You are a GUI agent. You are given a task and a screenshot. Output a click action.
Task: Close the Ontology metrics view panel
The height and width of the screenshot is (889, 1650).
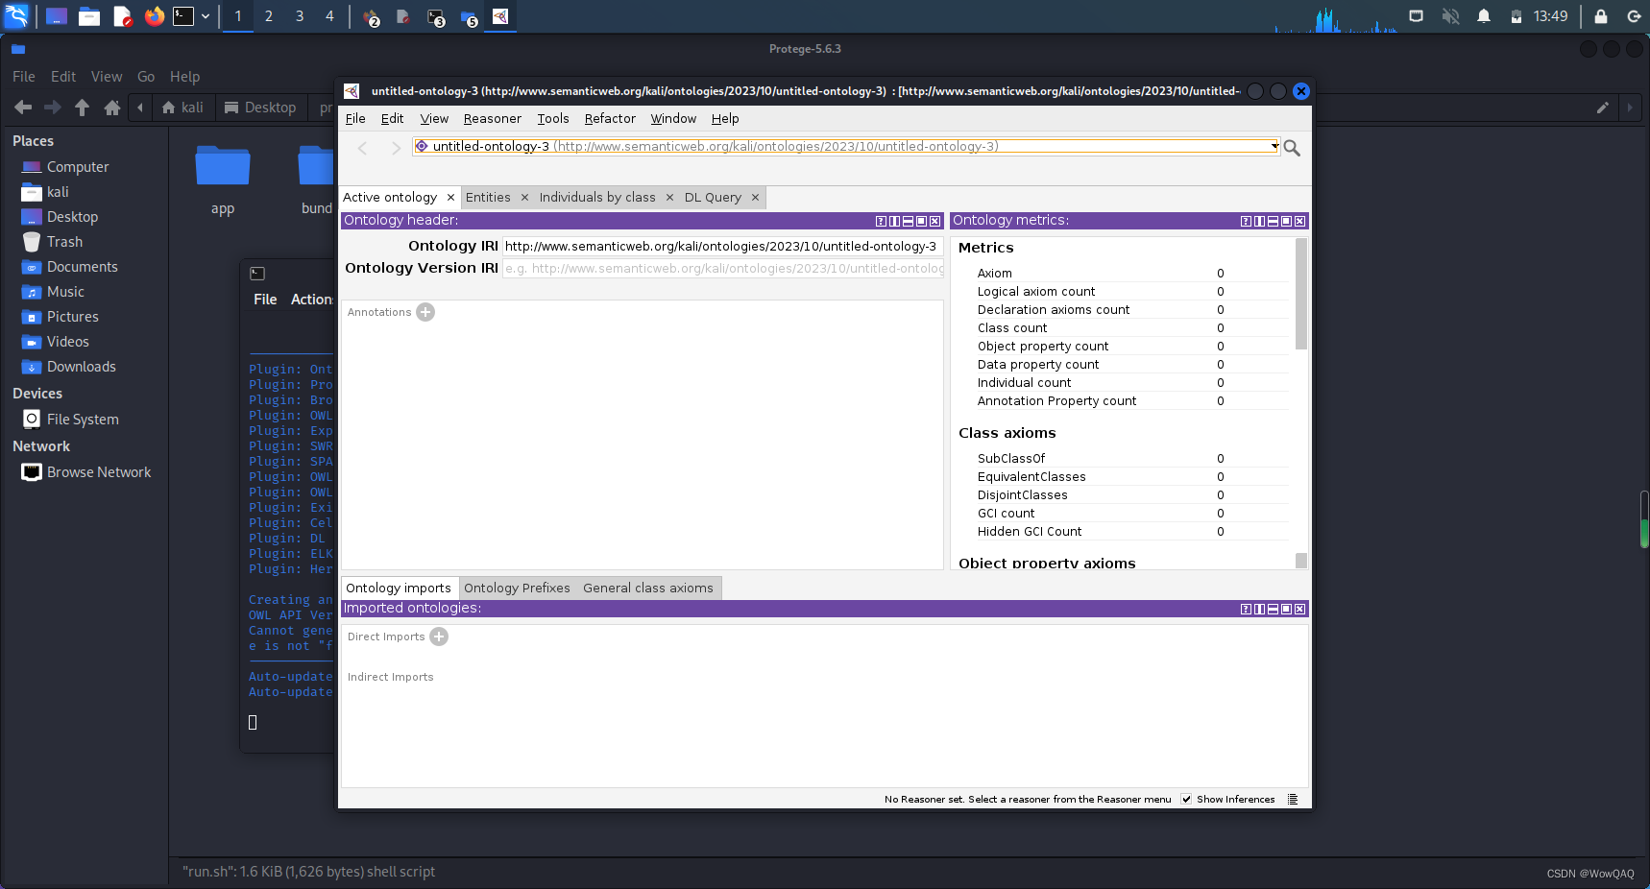click(x=1299, y=221)
